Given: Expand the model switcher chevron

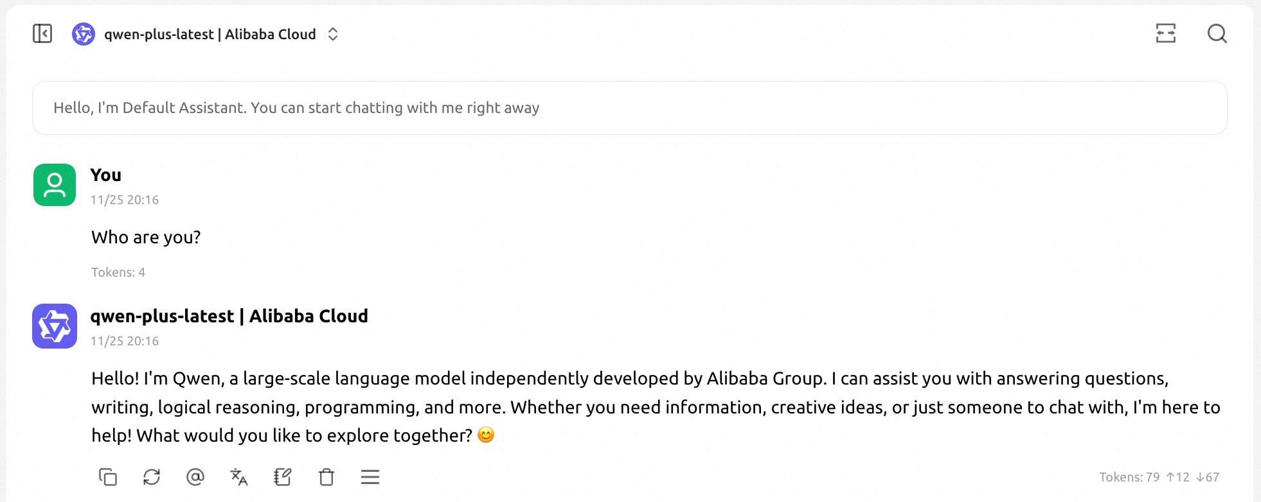Looking at the screenshot, I should pyautogui.click(x=333, y=34).
